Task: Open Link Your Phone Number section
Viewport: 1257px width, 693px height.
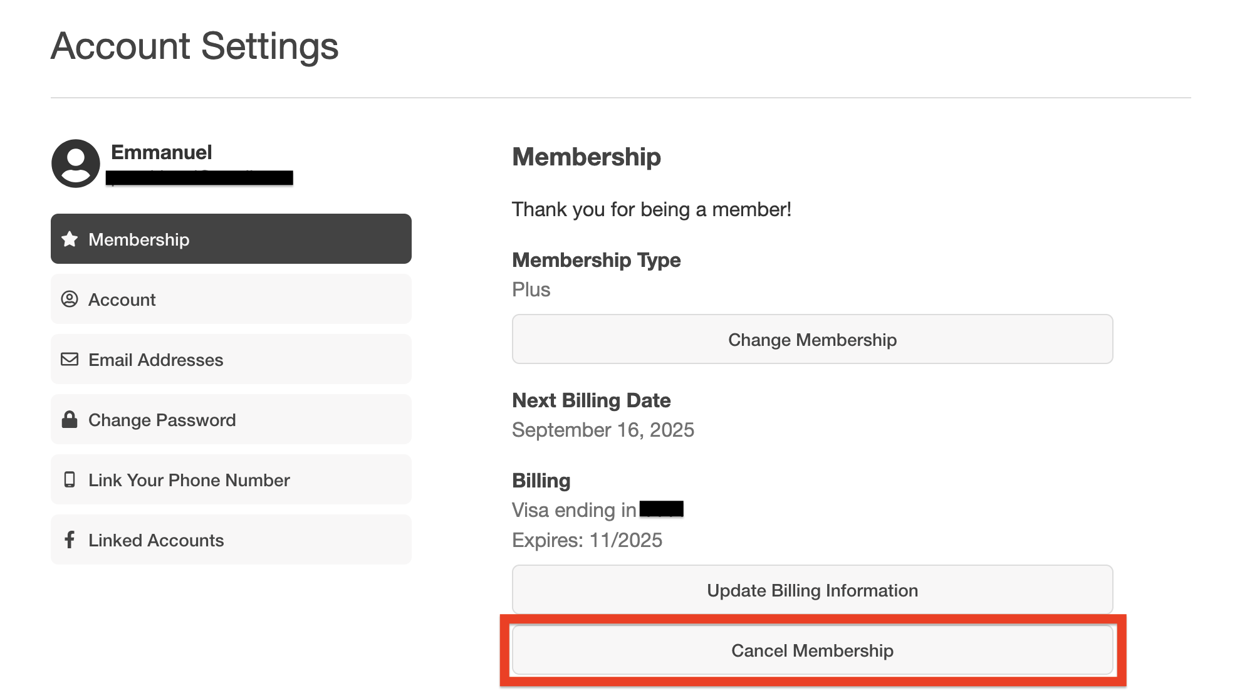Action: pyautogui.click(x=231, y=479)
